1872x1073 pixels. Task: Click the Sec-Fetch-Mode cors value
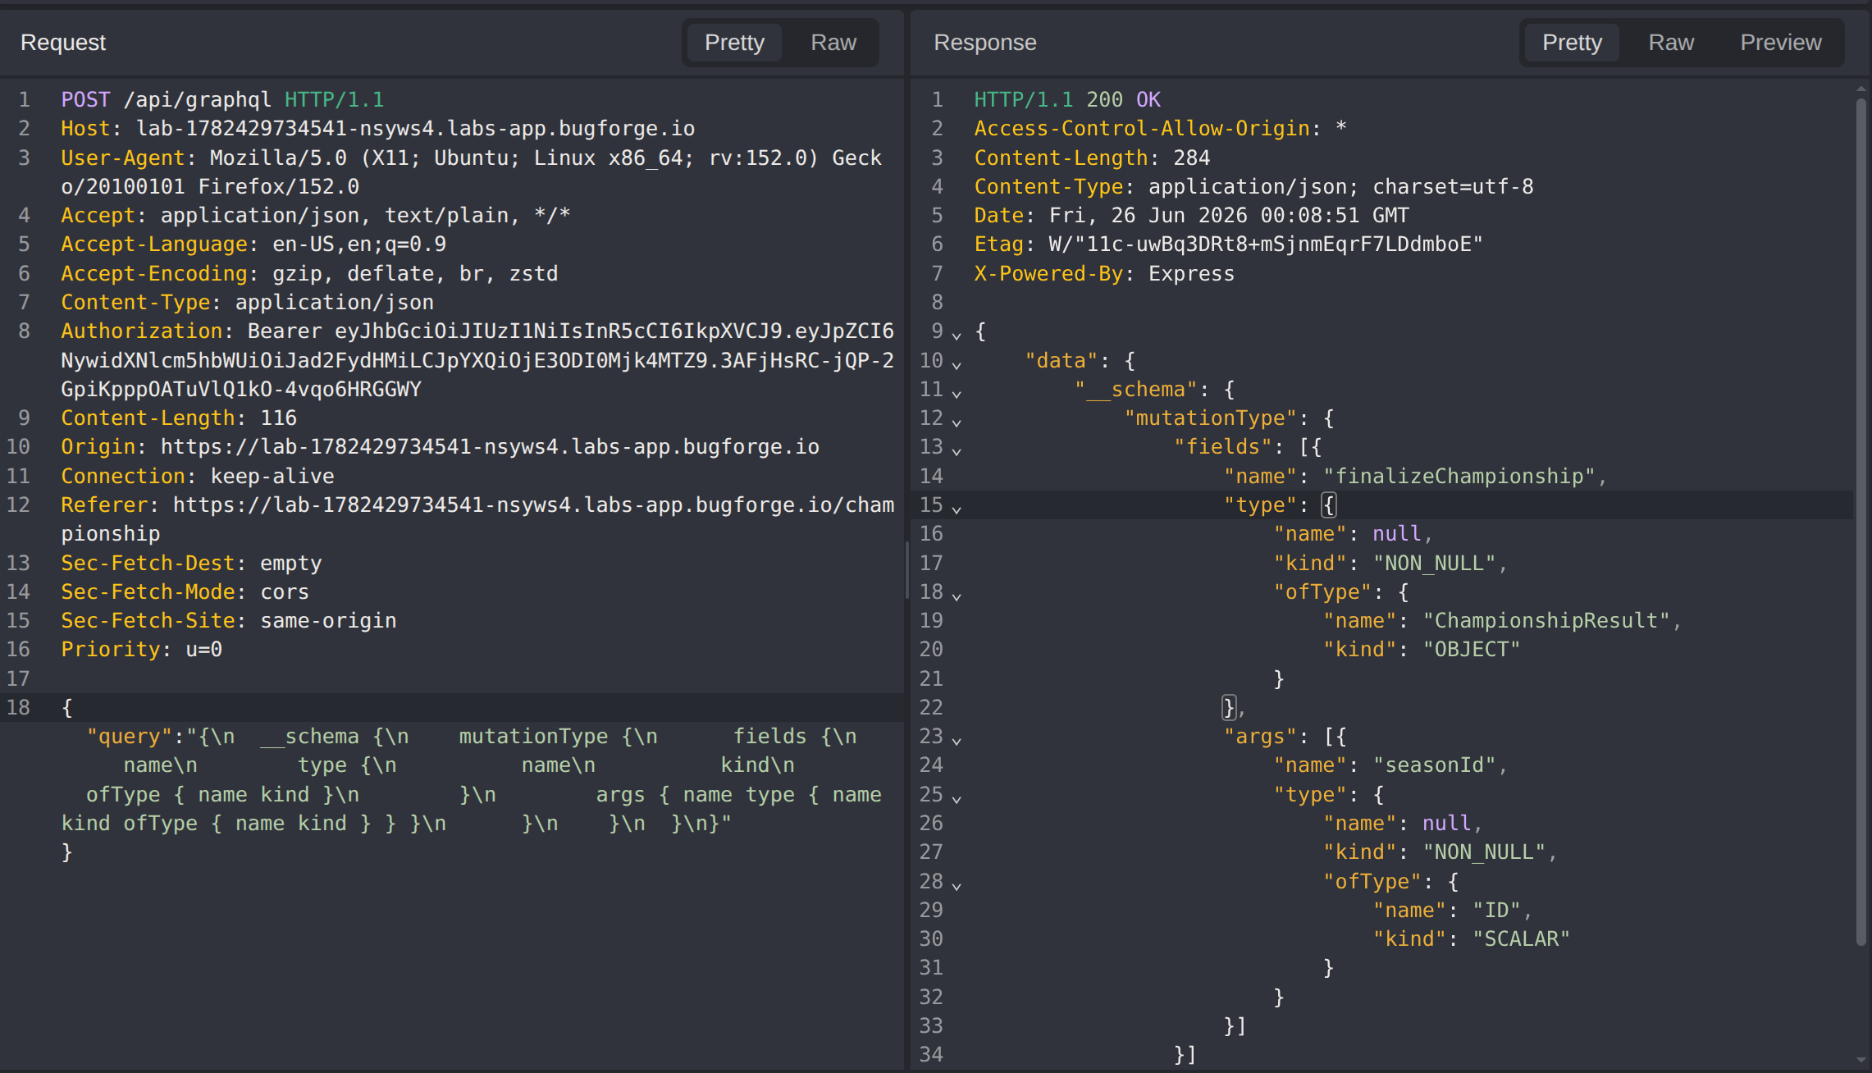[x=285, y=592]
